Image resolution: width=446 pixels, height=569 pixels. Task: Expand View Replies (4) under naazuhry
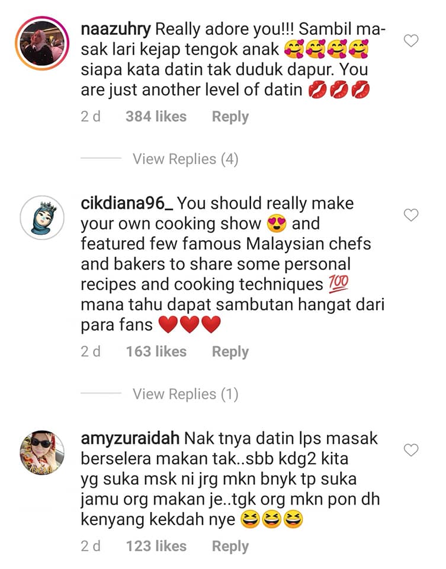pos(185,159)
